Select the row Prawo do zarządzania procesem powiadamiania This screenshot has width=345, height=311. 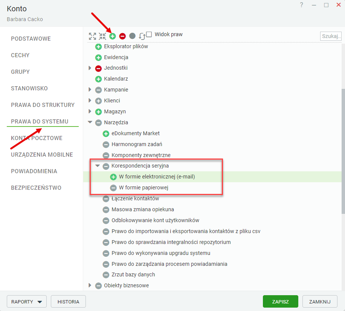click(212, 264)
